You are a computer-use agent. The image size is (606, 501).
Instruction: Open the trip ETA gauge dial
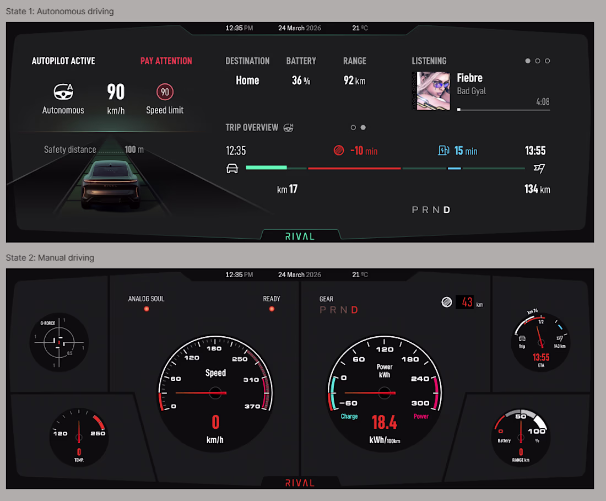coord(540,342)
